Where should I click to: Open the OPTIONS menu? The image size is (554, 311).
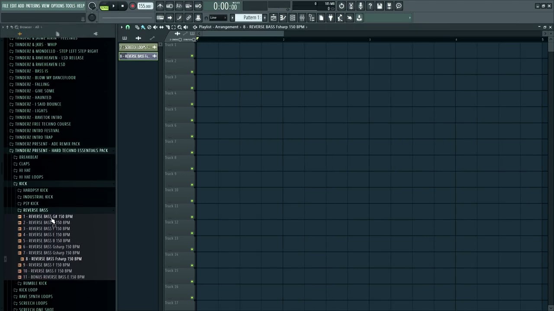(58, 6)
